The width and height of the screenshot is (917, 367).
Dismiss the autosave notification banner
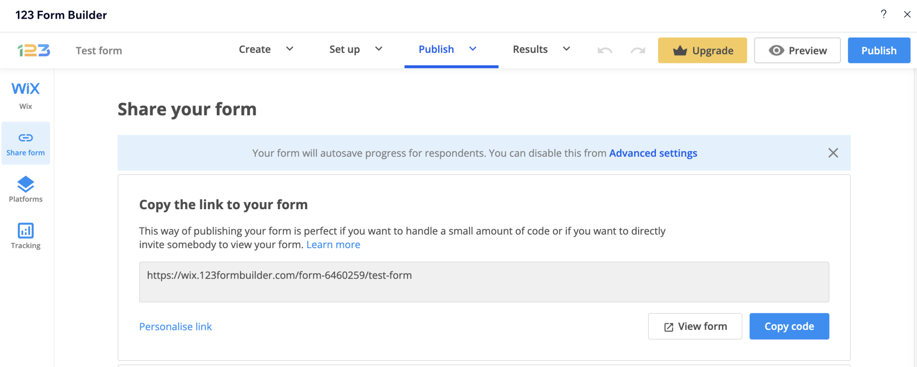(833, 153)
